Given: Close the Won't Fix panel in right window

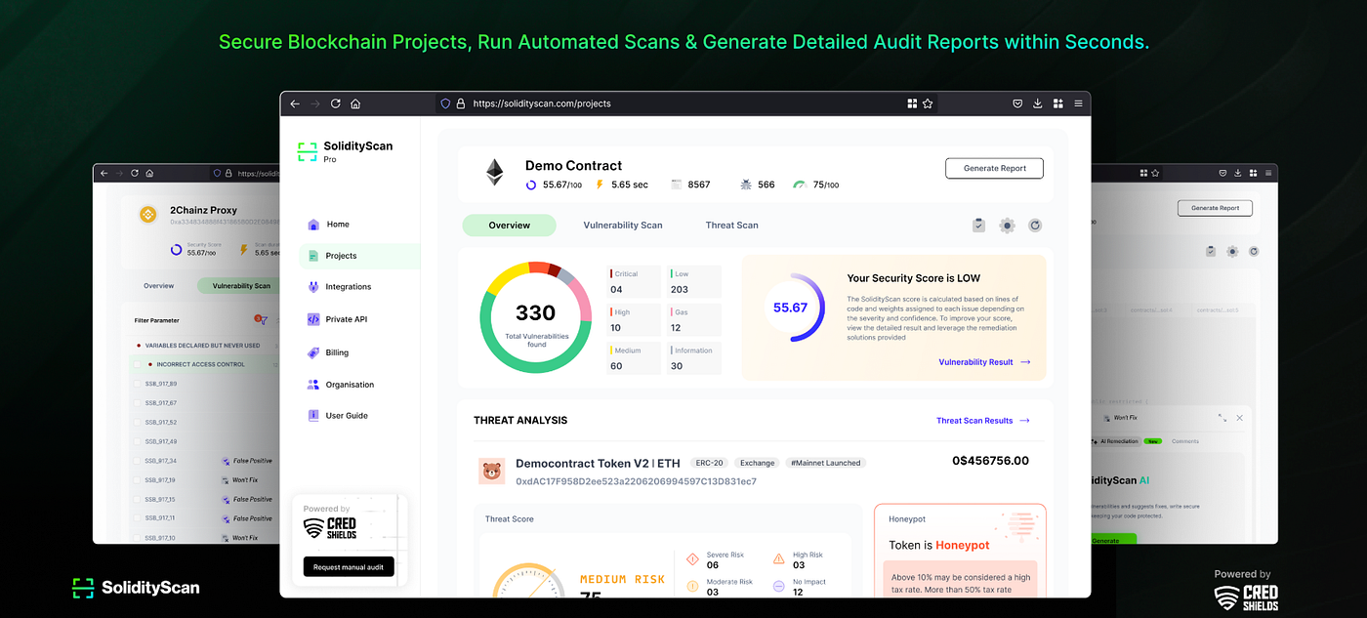Looking at the screenshot, I should click(x=1240, y=418).
